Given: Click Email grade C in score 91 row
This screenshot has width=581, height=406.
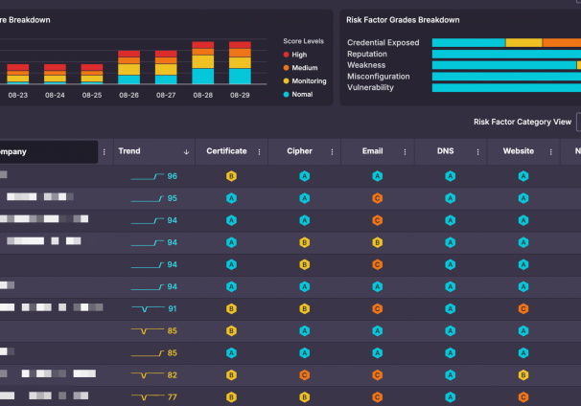Looking at the screenshot, I should tap(377, 308).
